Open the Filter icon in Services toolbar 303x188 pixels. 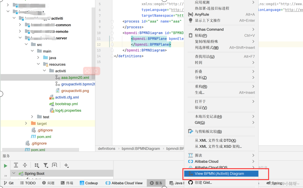click(46, 165)
